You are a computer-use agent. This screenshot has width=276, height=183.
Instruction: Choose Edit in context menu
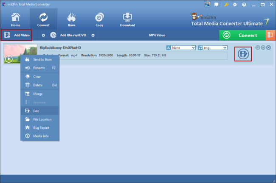click(40, 111)
